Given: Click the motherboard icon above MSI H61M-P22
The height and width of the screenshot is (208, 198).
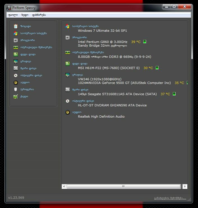Looking at the screenshot, I should click(68, 64).
